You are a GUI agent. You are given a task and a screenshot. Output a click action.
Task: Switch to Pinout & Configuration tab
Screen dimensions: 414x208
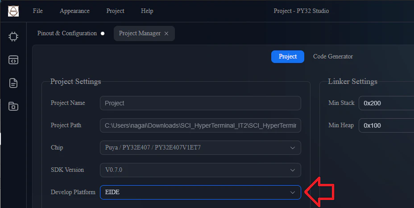tap(67, 33)
